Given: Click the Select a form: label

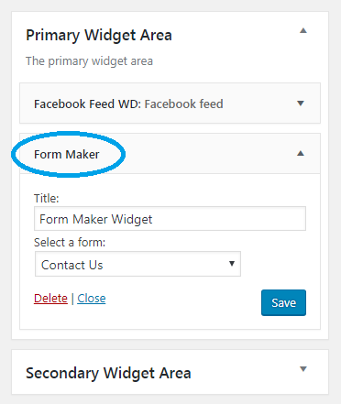Looking at the screenshot, I should [x=70, y=243].
